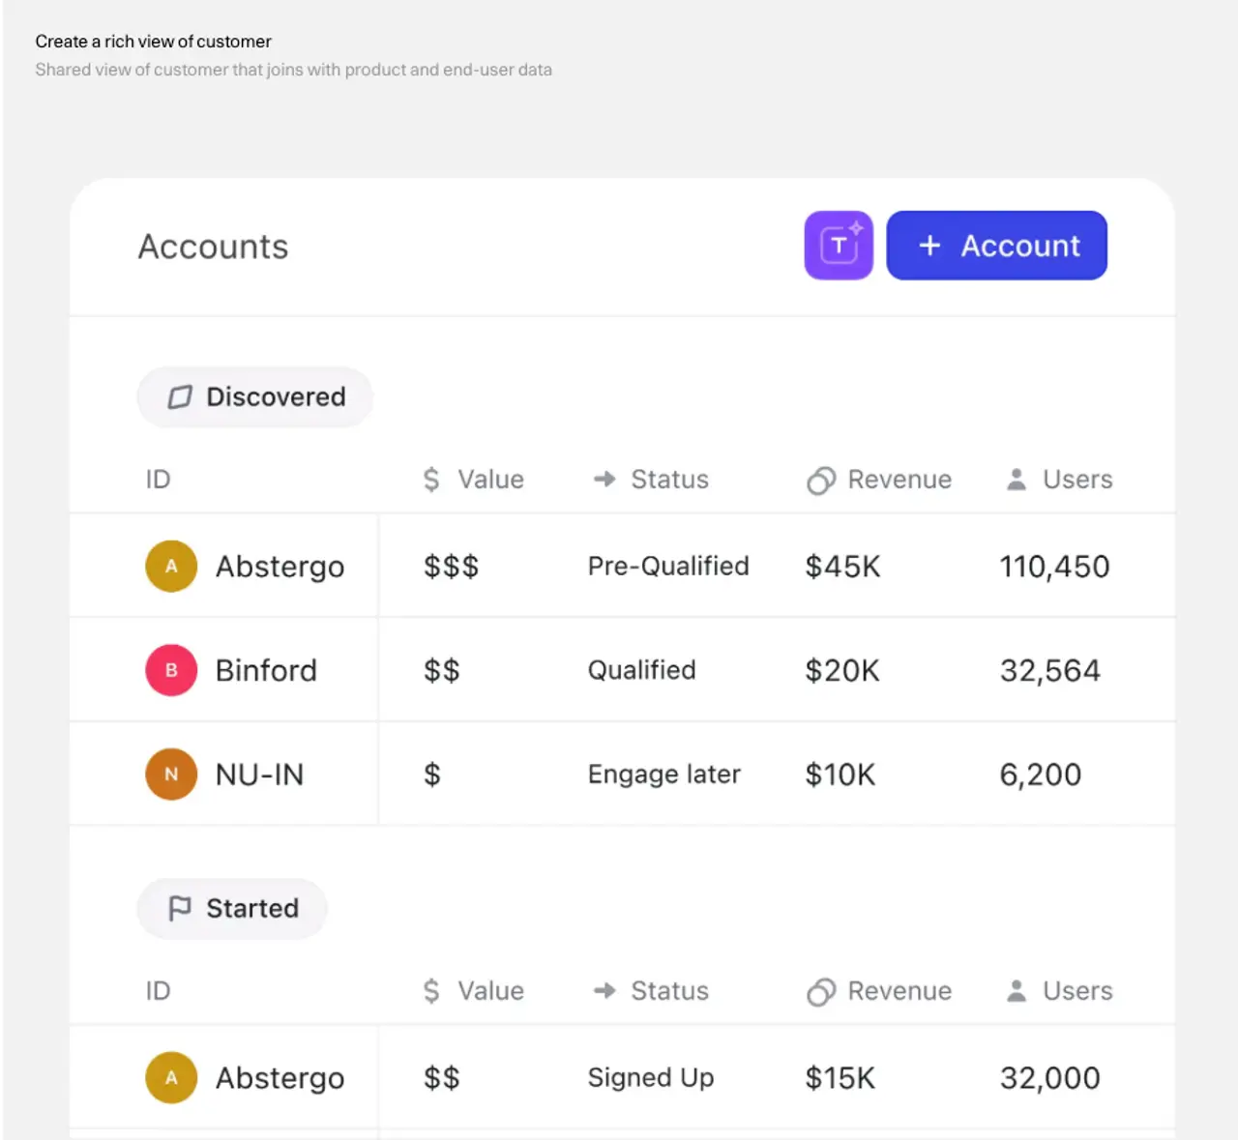Click the NU-IN avatar with letter N

point(171,775)
